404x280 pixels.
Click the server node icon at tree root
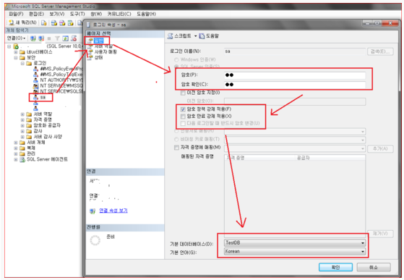(16, 46)
